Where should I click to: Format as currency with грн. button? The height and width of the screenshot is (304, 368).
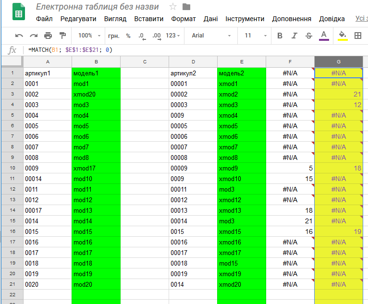point(113,36)
